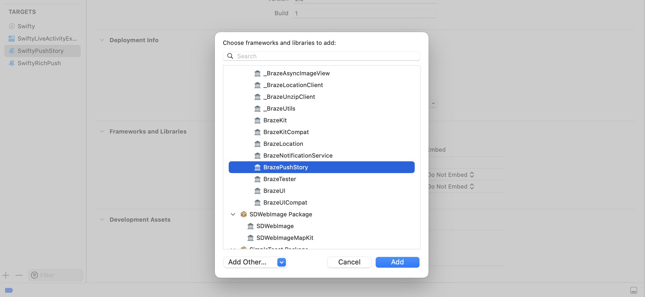Collapse the SDWebImage Package tree node

pos(233,214)
